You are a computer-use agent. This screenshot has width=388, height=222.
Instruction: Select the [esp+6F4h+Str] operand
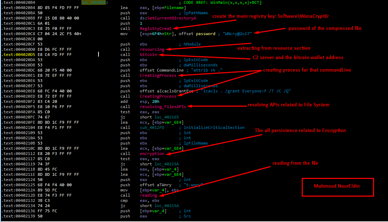[x=158, y=34]
